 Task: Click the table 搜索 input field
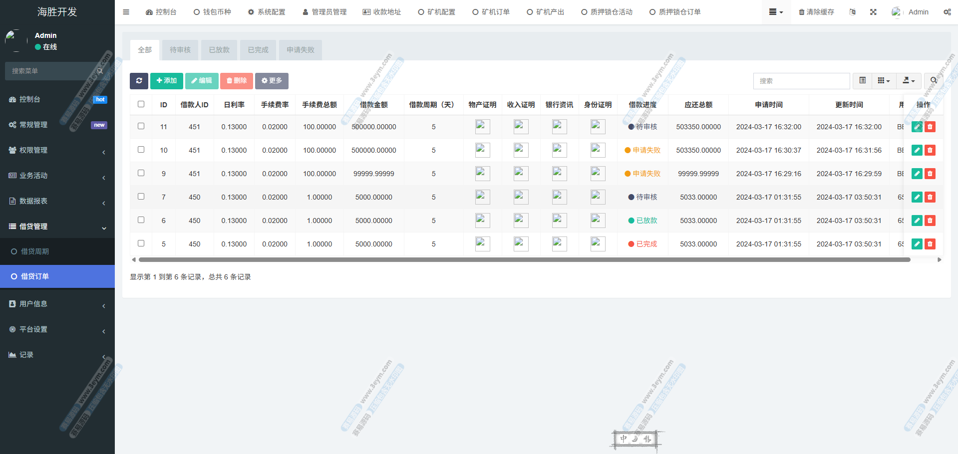tap(801, 81)
